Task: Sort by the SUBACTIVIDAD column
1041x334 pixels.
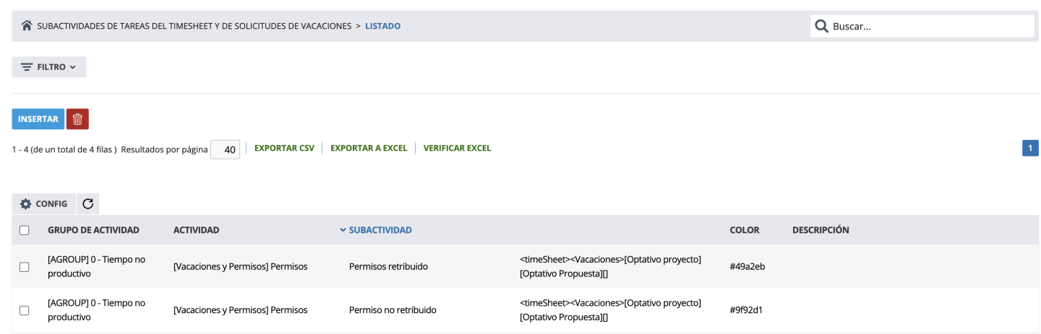Action: tap(380, 230)
